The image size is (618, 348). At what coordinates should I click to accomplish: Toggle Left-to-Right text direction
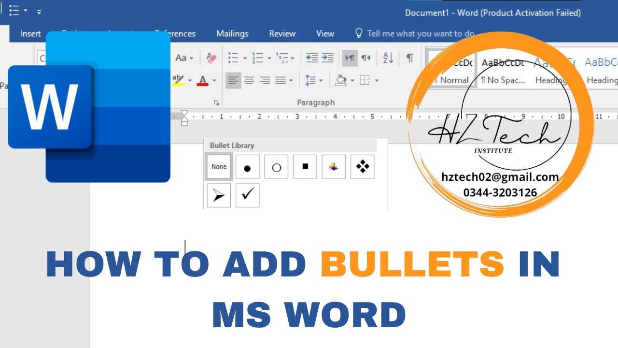[x=350, y=58]
